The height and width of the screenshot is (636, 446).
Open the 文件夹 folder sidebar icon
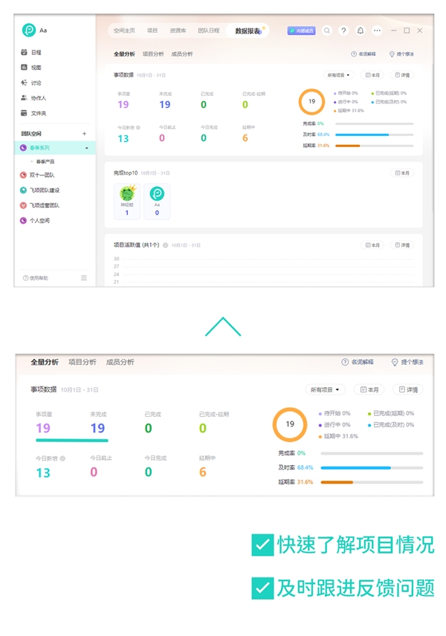pos(25,113)
